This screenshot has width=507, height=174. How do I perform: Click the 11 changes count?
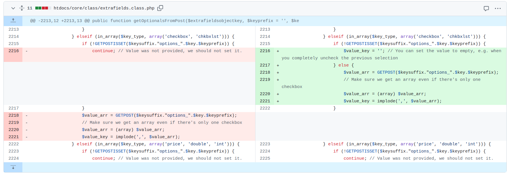pyautogui.click(x=30, y=8)
